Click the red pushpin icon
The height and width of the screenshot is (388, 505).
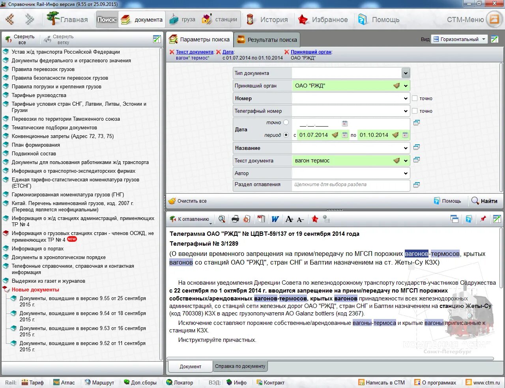point(483,219)
